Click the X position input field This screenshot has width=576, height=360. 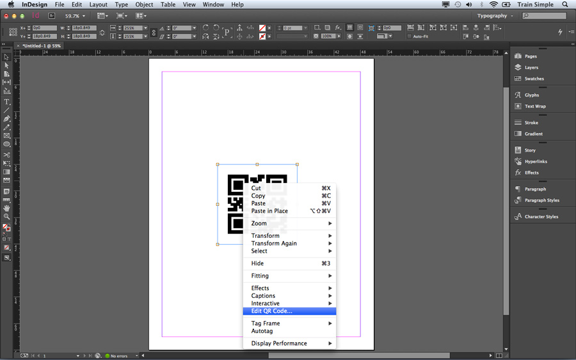click(x=44, y=28)
